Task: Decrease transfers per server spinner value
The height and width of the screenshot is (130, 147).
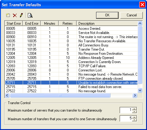Action: click(134, 120)
